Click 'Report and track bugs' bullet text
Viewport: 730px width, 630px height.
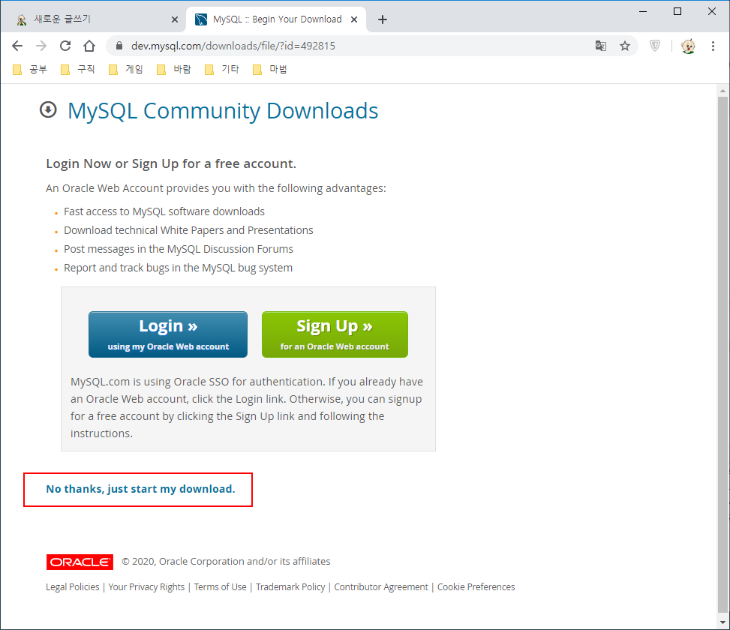coord(178,268)
